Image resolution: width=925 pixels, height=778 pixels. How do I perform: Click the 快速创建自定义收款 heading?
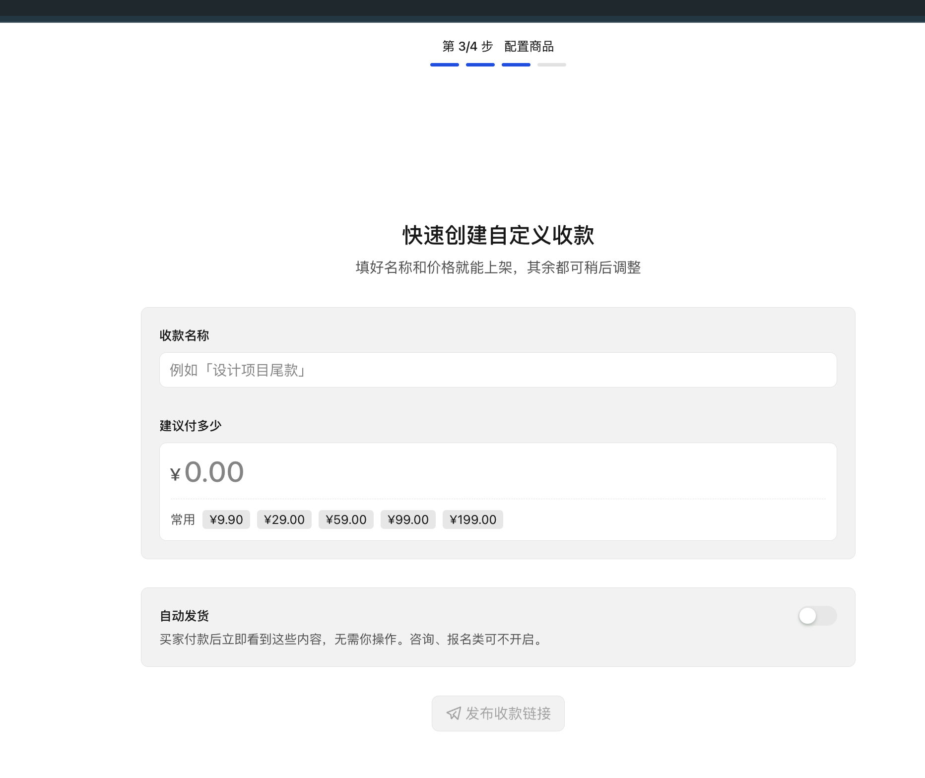[498, 235]
